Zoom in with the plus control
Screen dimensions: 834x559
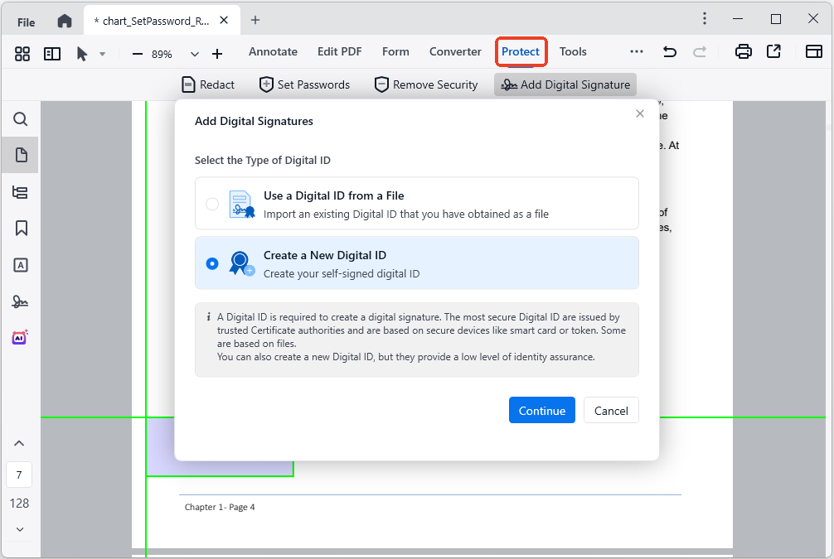[x=217, y=53]
